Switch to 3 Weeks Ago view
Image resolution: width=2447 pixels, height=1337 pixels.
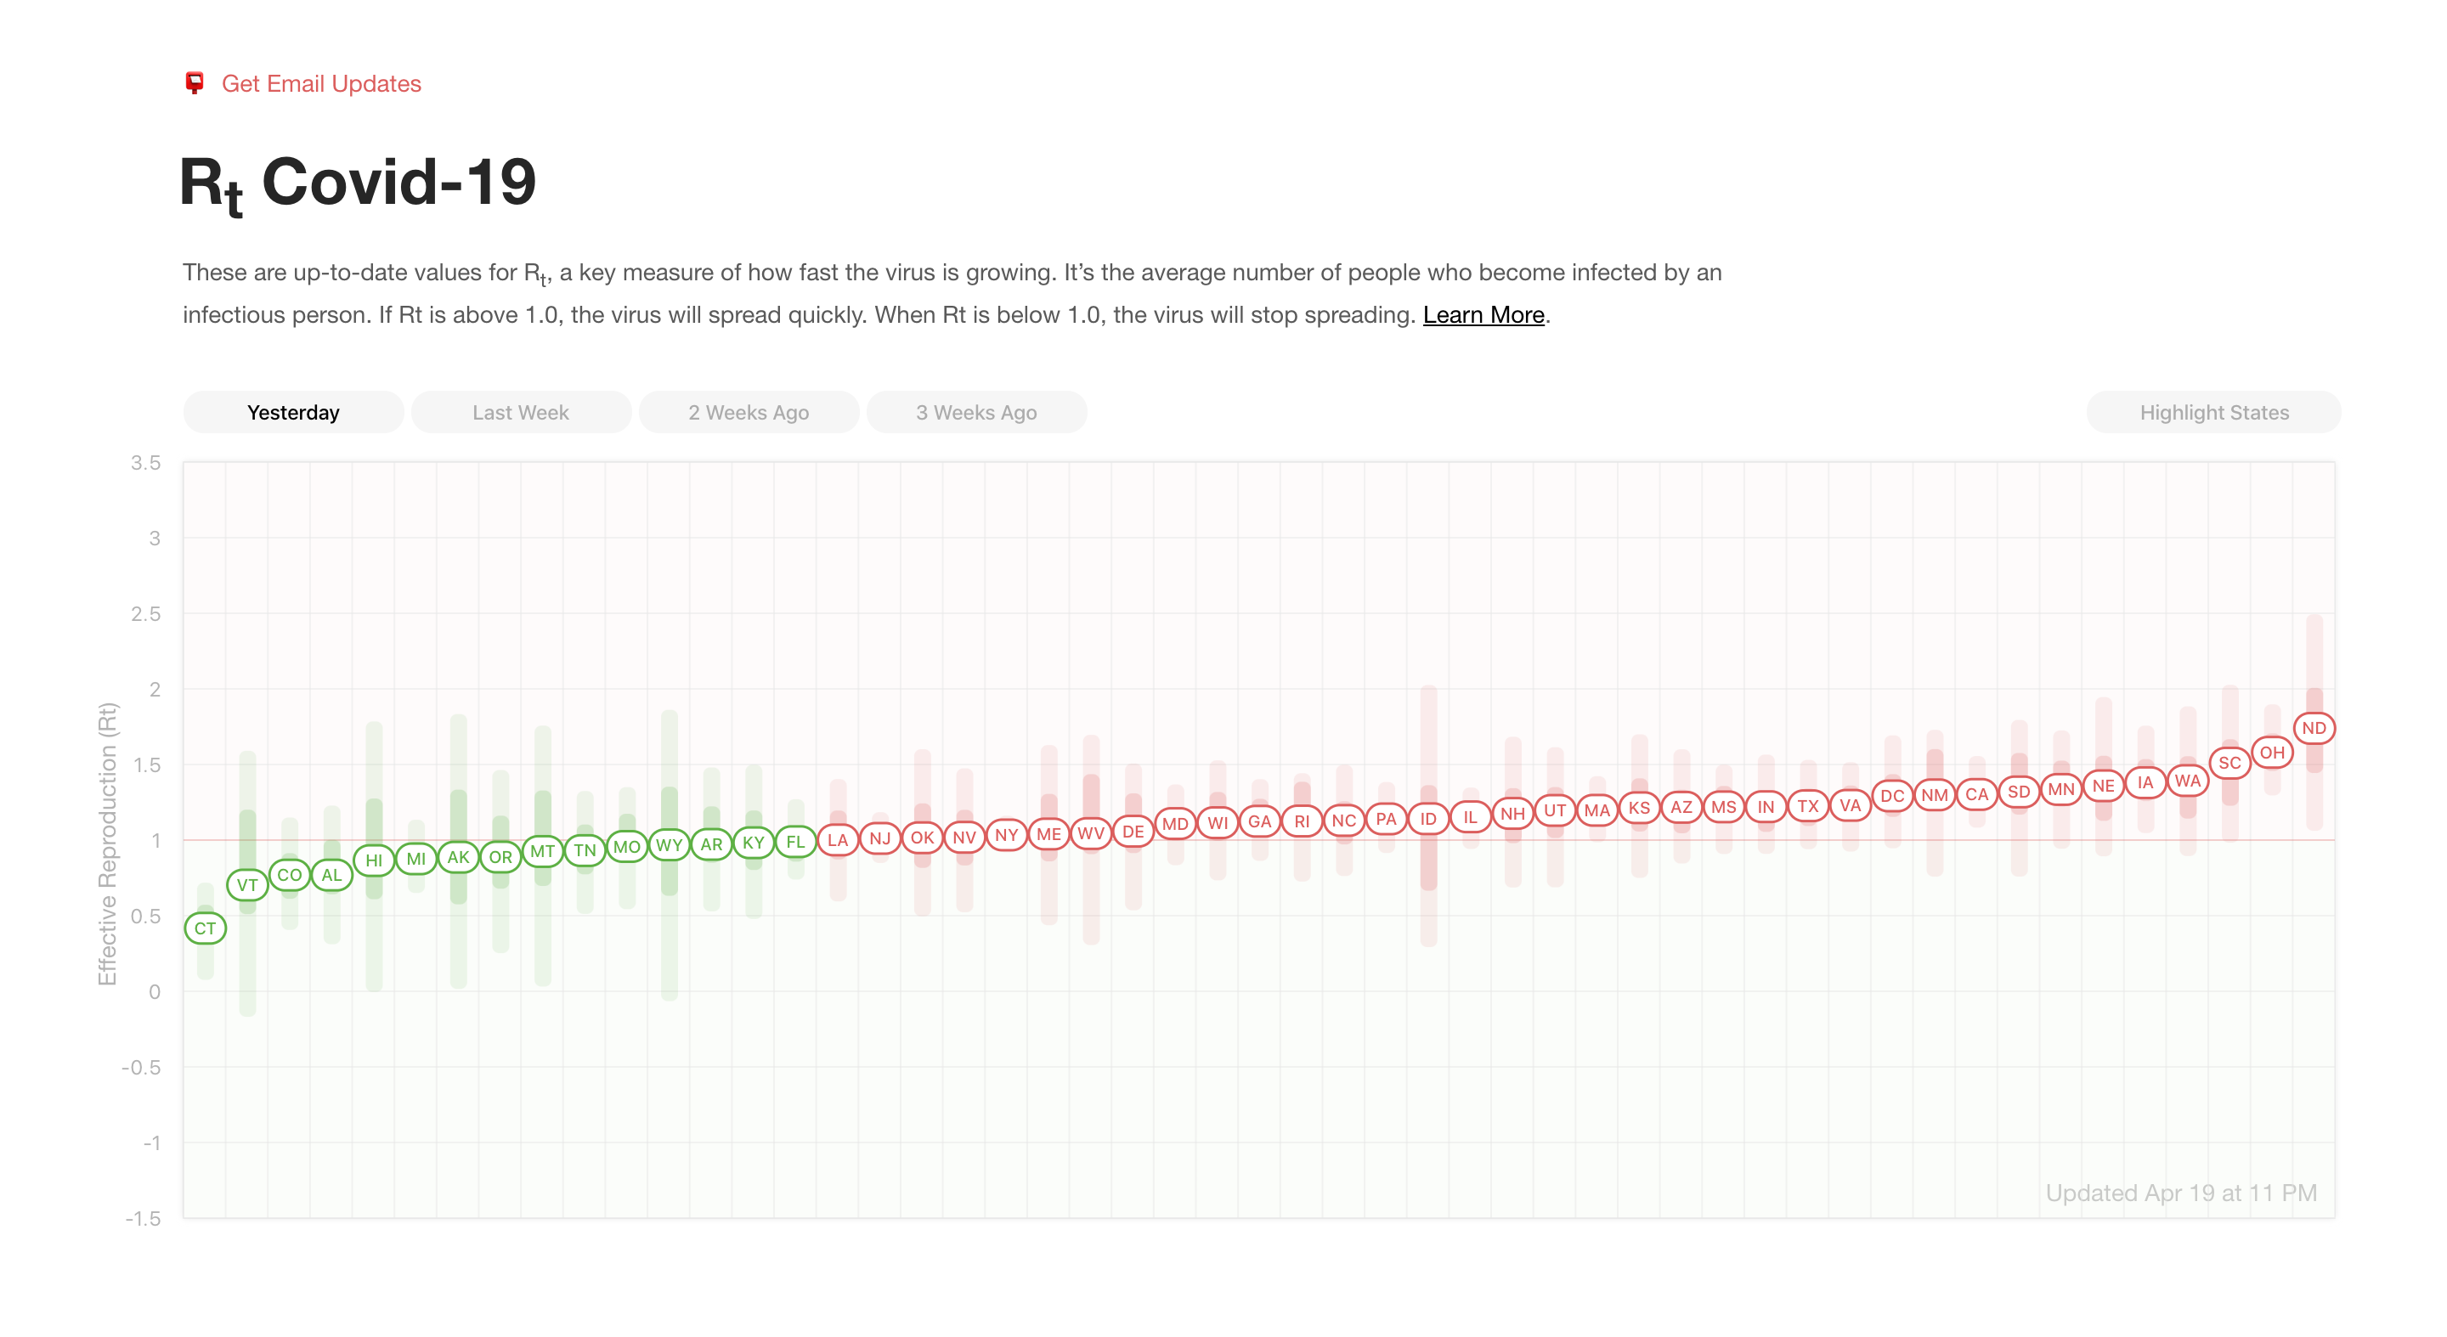(976, 412)
